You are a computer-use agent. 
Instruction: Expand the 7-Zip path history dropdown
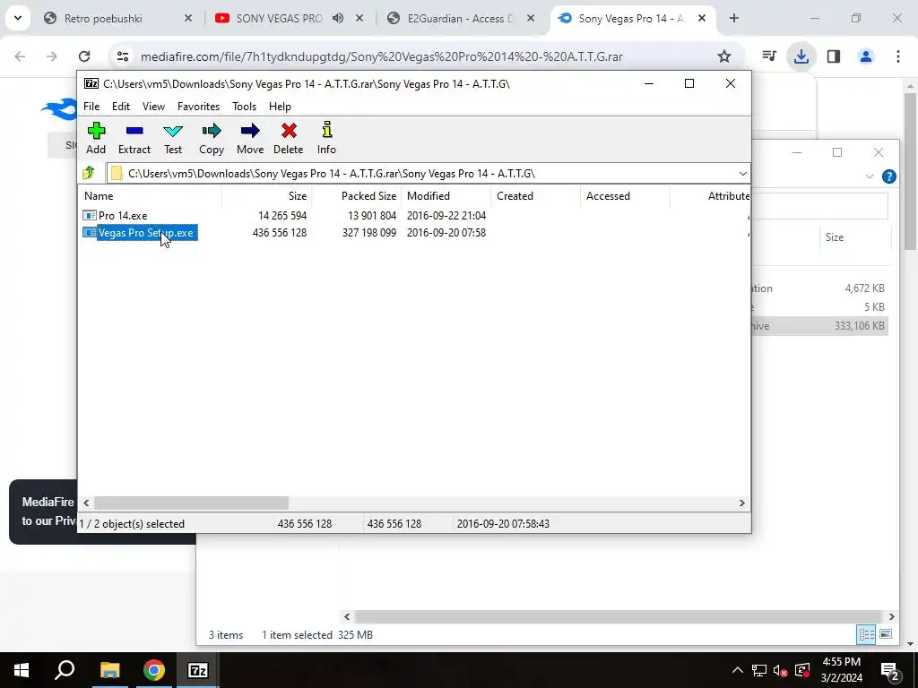pyautogui.click(x=742, y=174)
